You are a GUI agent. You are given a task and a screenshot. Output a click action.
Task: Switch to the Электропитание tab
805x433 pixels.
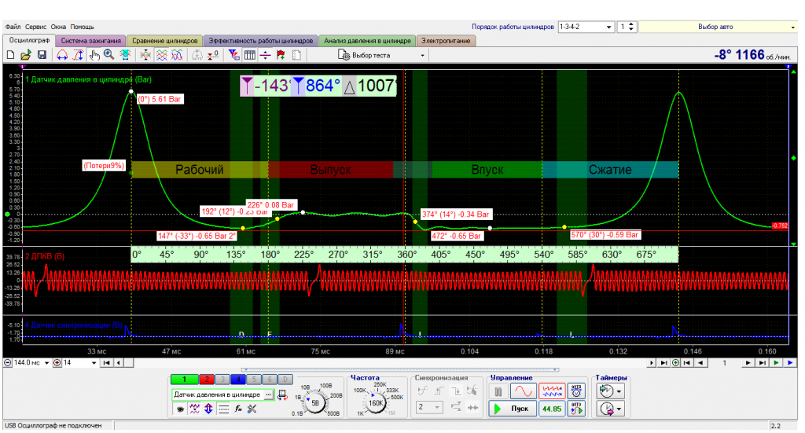click(x=446, y=41)
